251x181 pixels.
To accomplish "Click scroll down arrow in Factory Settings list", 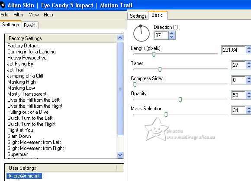I will pos(120,155).
